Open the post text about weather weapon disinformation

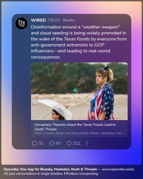79,42
